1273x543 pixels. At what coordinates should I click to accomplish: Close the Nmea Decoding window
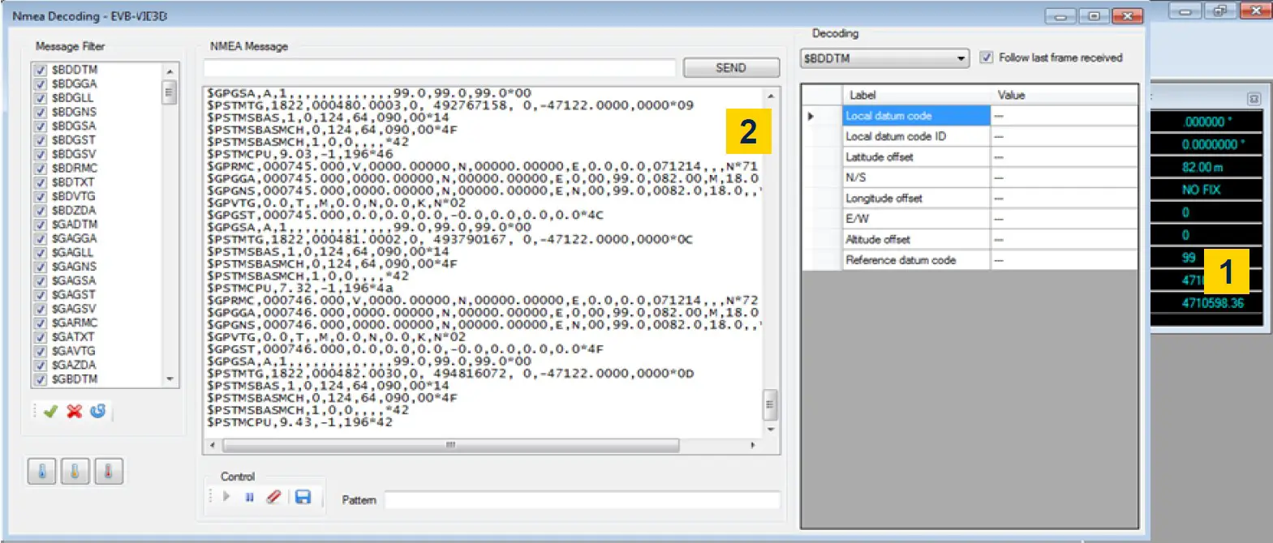pos(1127,16)
